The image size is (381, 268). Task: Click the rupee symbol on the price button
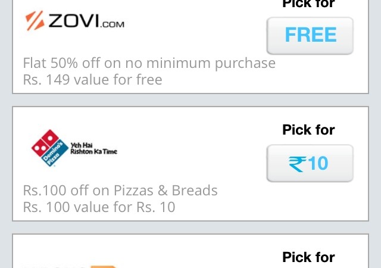coord(297,164)
